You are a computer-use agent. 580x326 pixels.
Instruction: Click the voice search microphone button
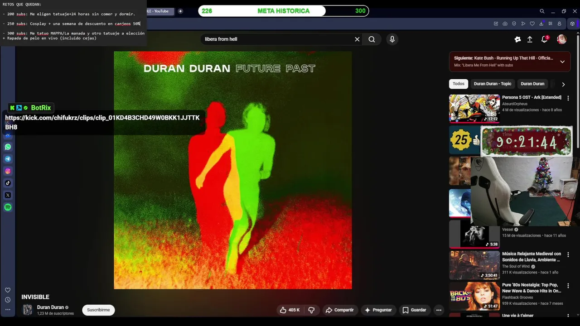[392, 39]
